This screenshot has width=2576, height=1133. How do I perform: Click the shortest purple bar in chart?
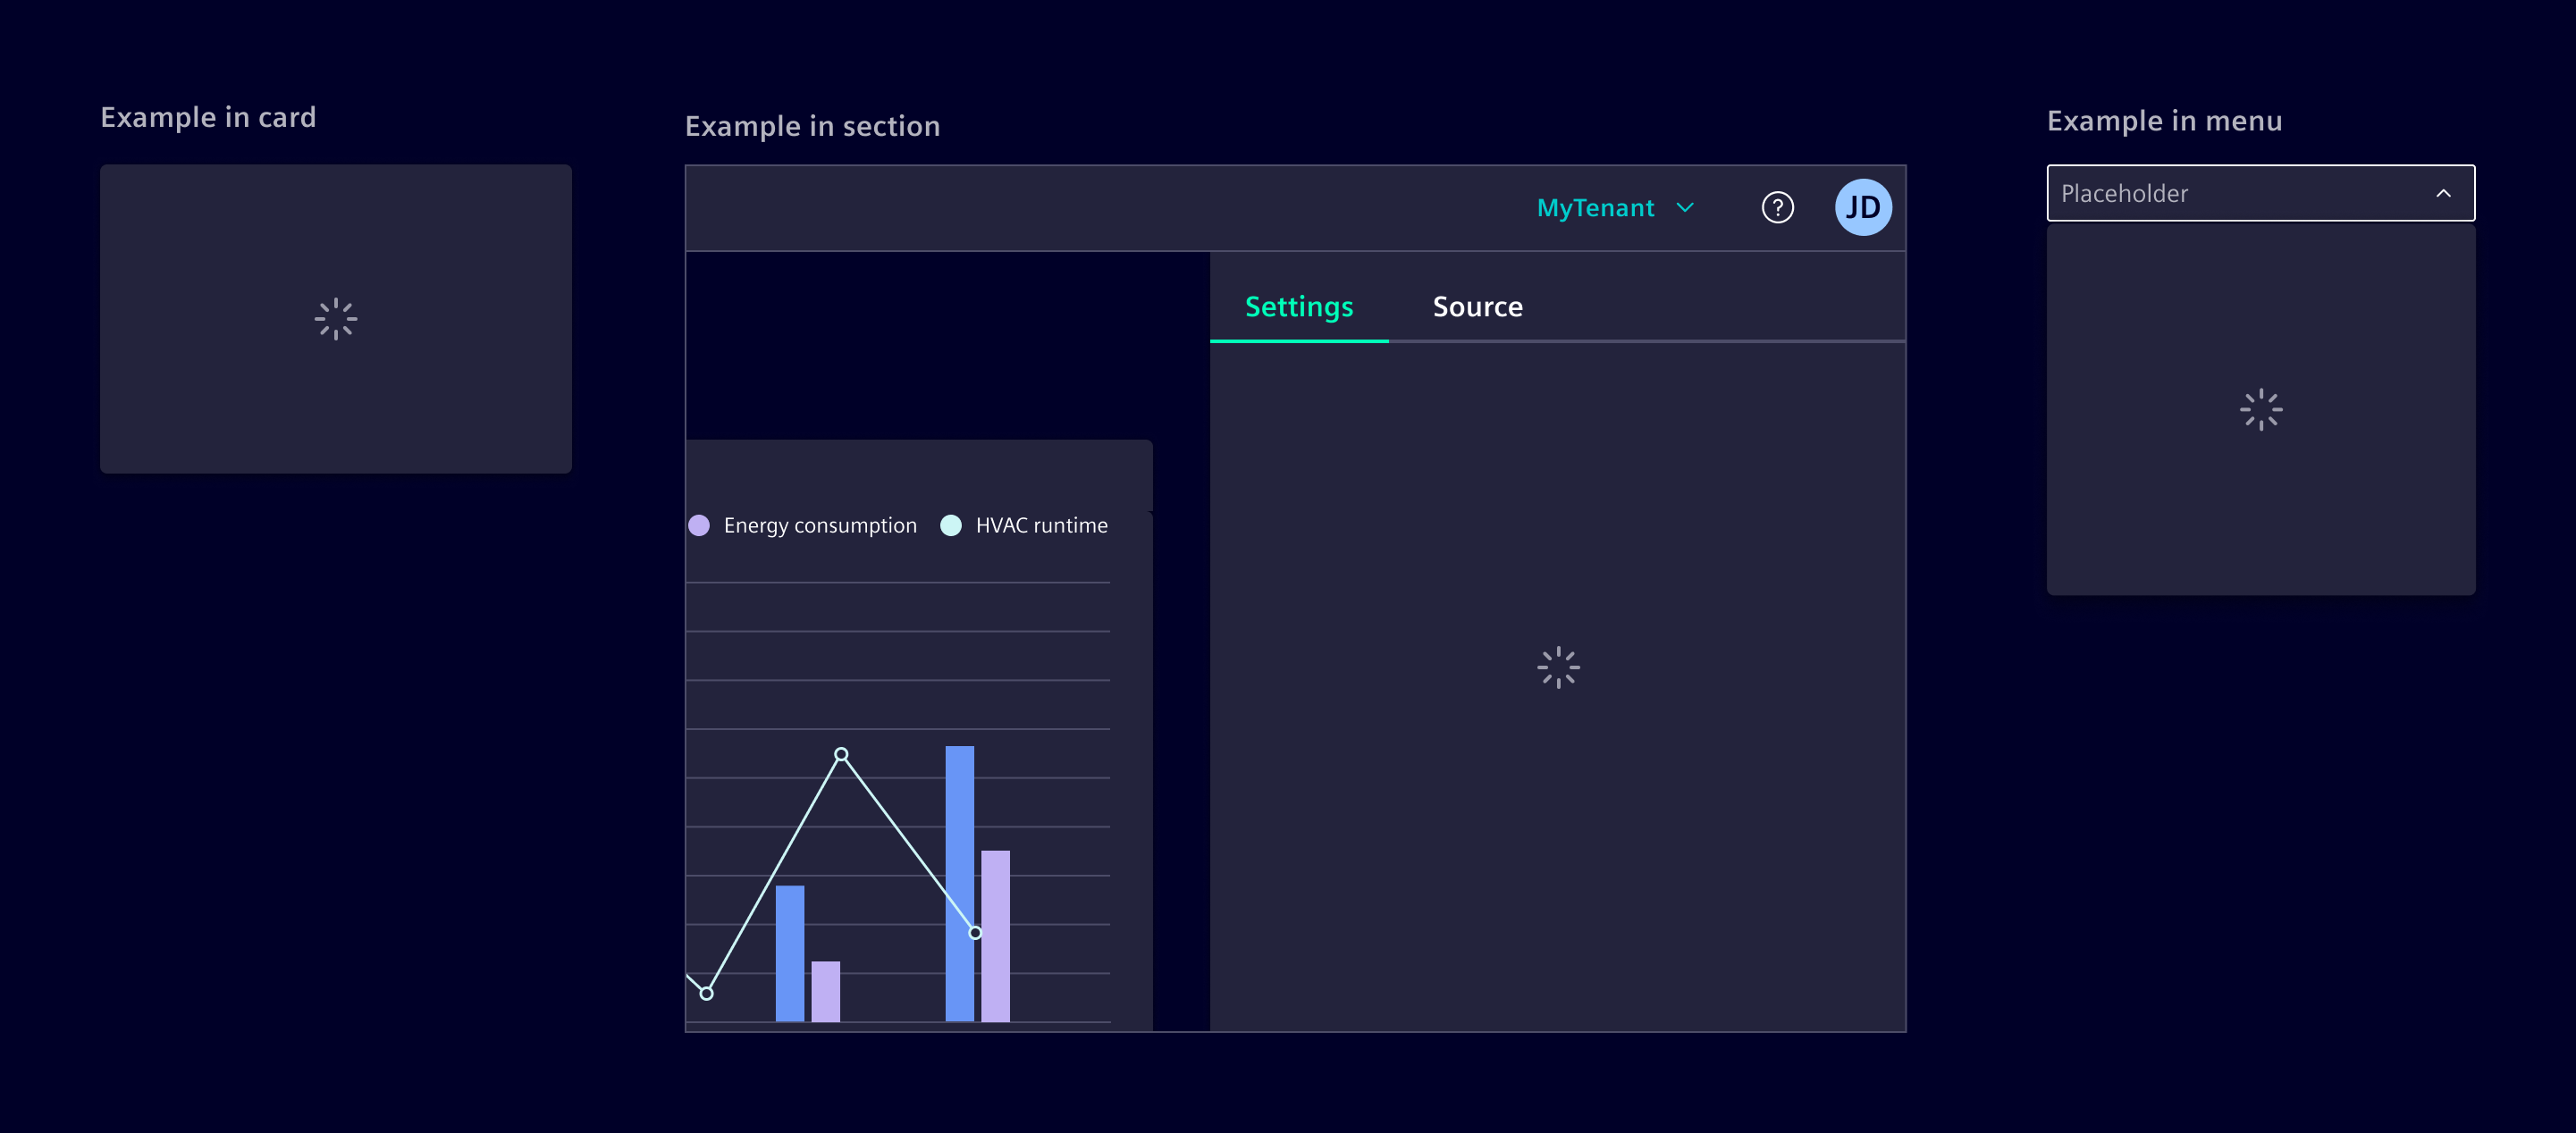click(x=825, y=990)
